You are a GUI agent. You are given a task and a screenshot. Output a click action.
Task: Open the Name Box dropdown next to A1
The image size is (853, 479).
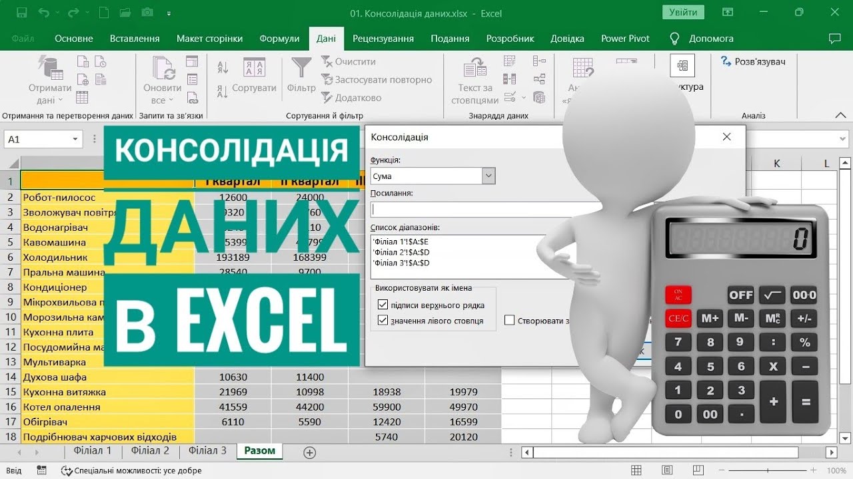[x=75, y=139]
